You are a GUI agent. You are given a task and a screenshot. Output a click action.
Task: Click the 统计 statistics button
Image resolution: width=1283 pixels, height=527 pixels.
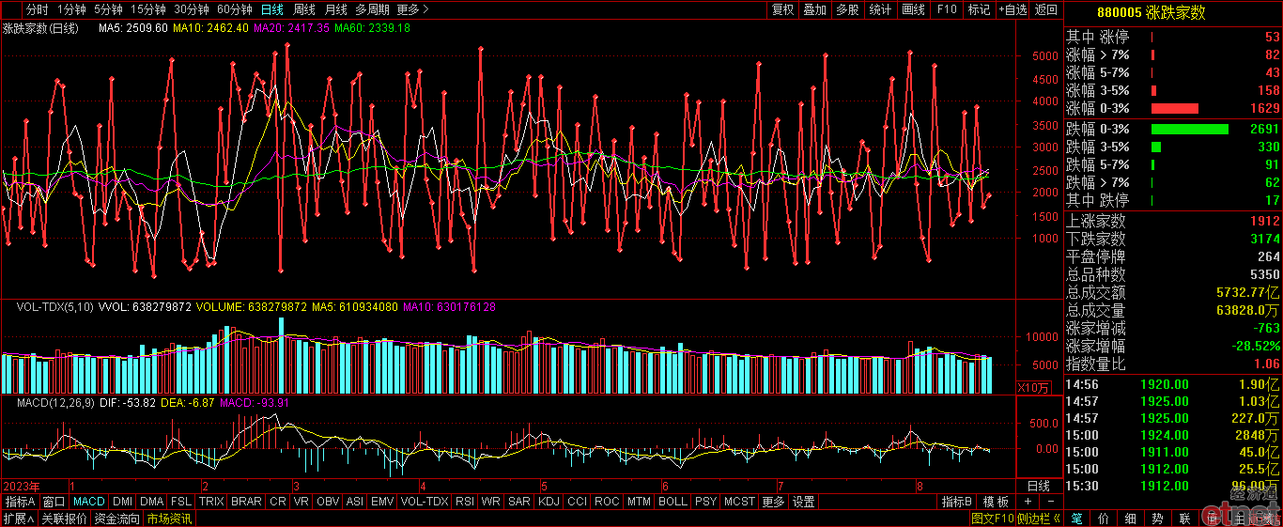(x=880, y=9)
